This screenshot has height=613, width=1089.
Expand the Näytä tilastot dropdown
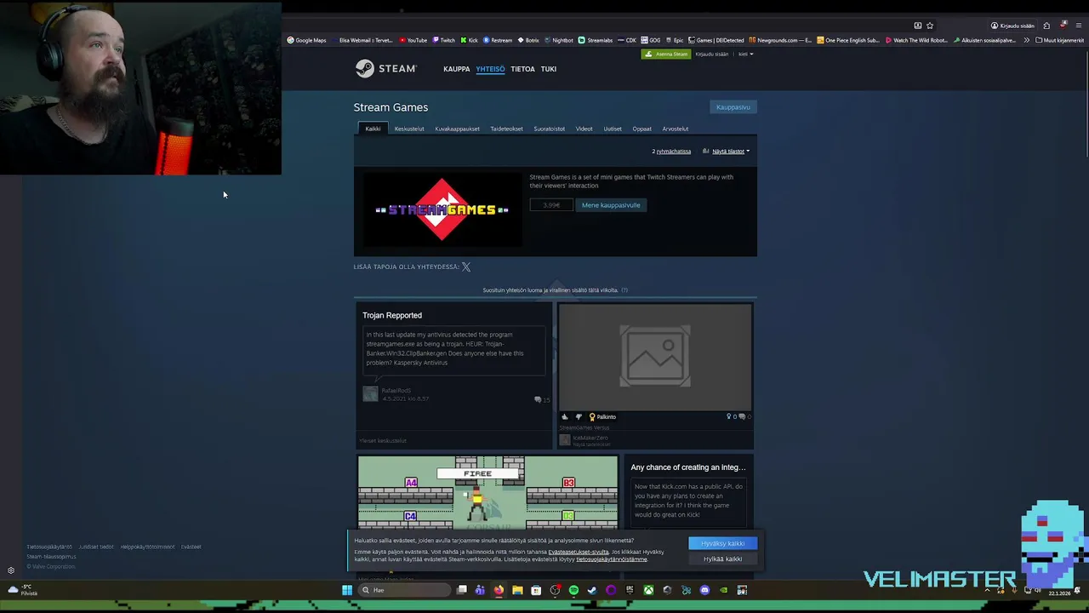[x=730, y=152]
